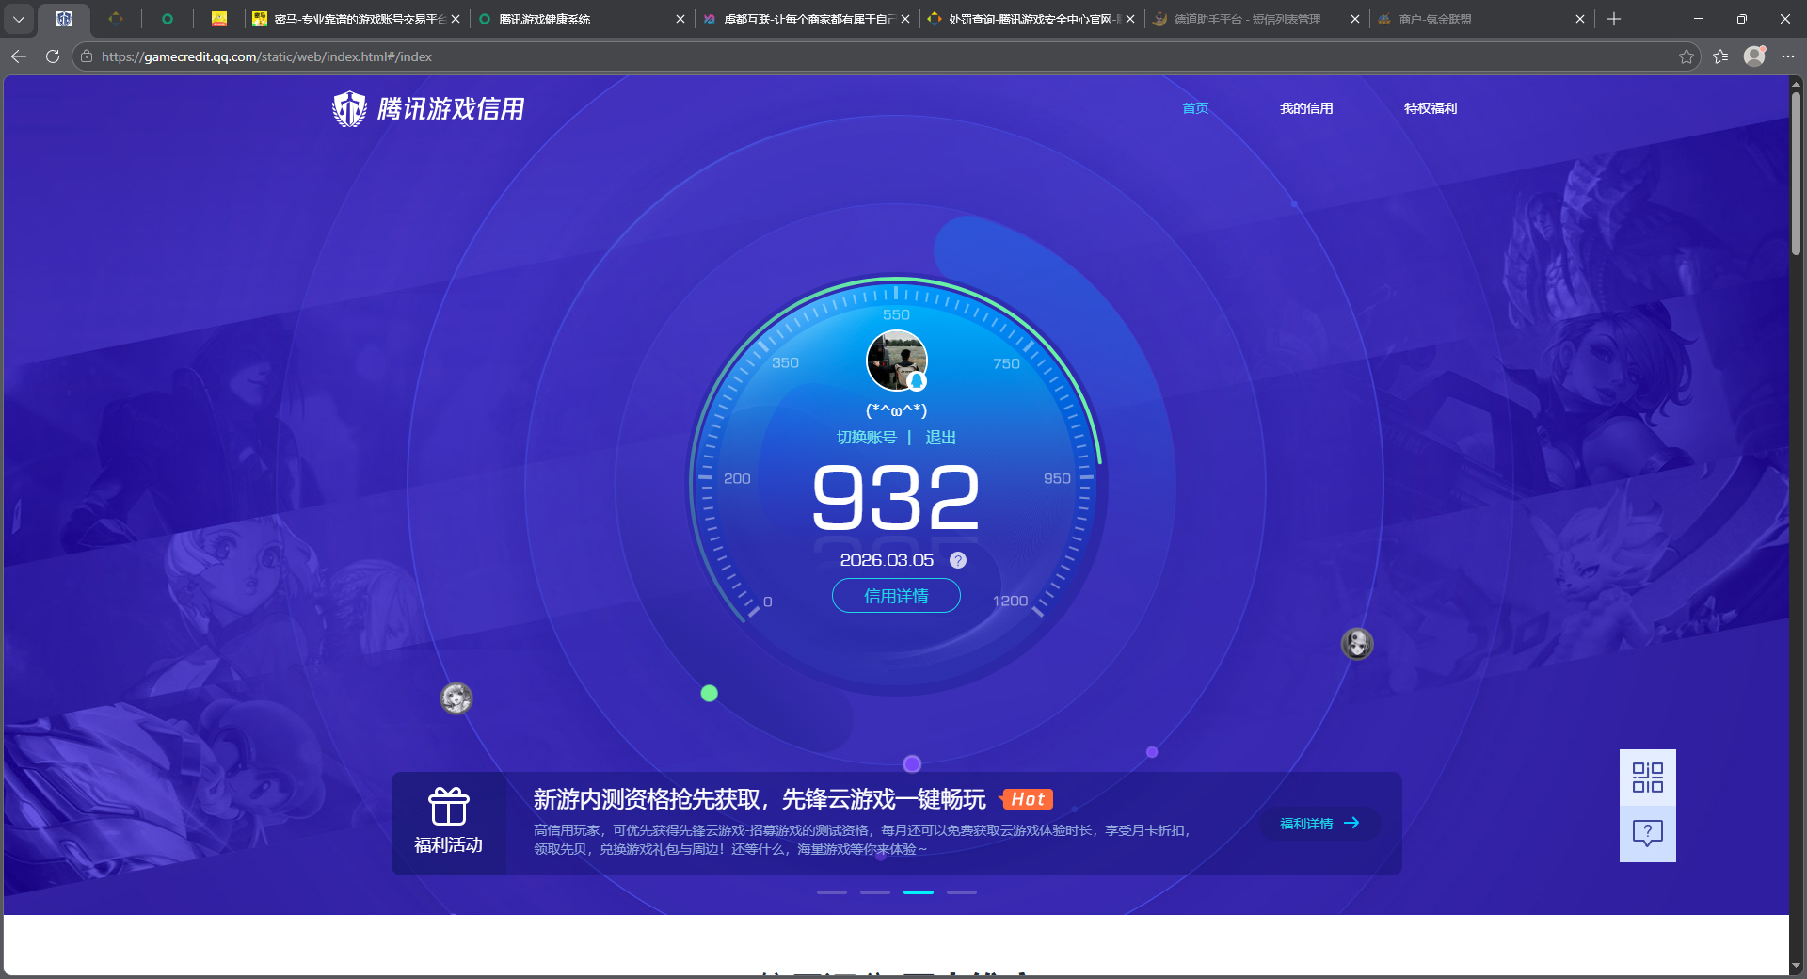Click the favorites star in address bar
This screenshot has width=1807, height=979.
pos(1686,56)
